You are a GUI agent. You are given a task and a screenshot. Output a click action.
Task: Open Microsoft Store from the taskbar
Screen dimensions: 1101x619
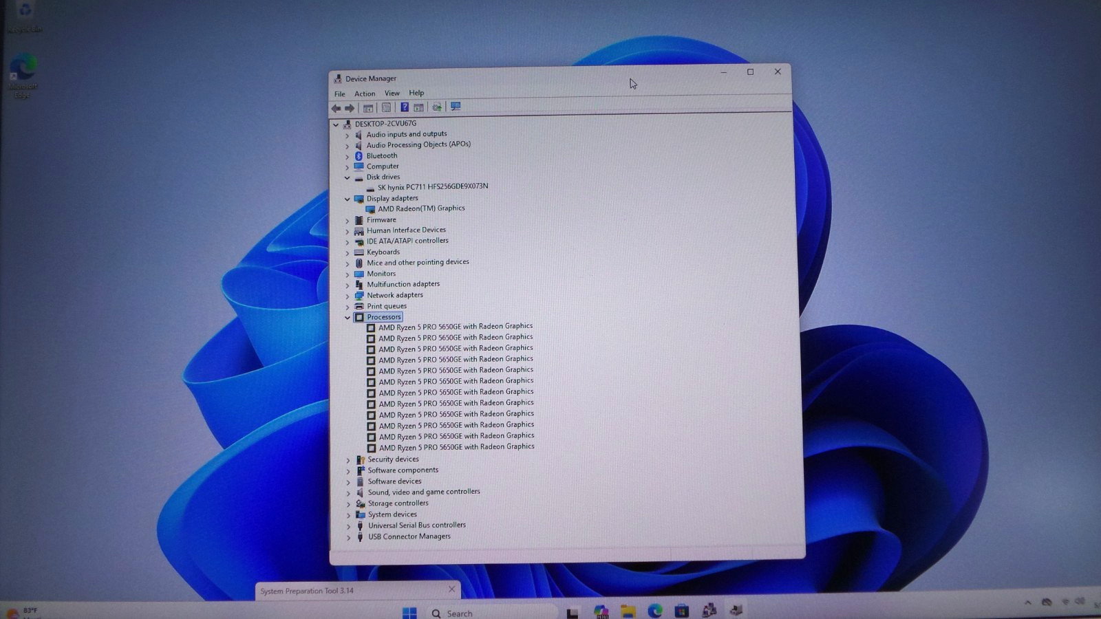click(x=681, y=611)
